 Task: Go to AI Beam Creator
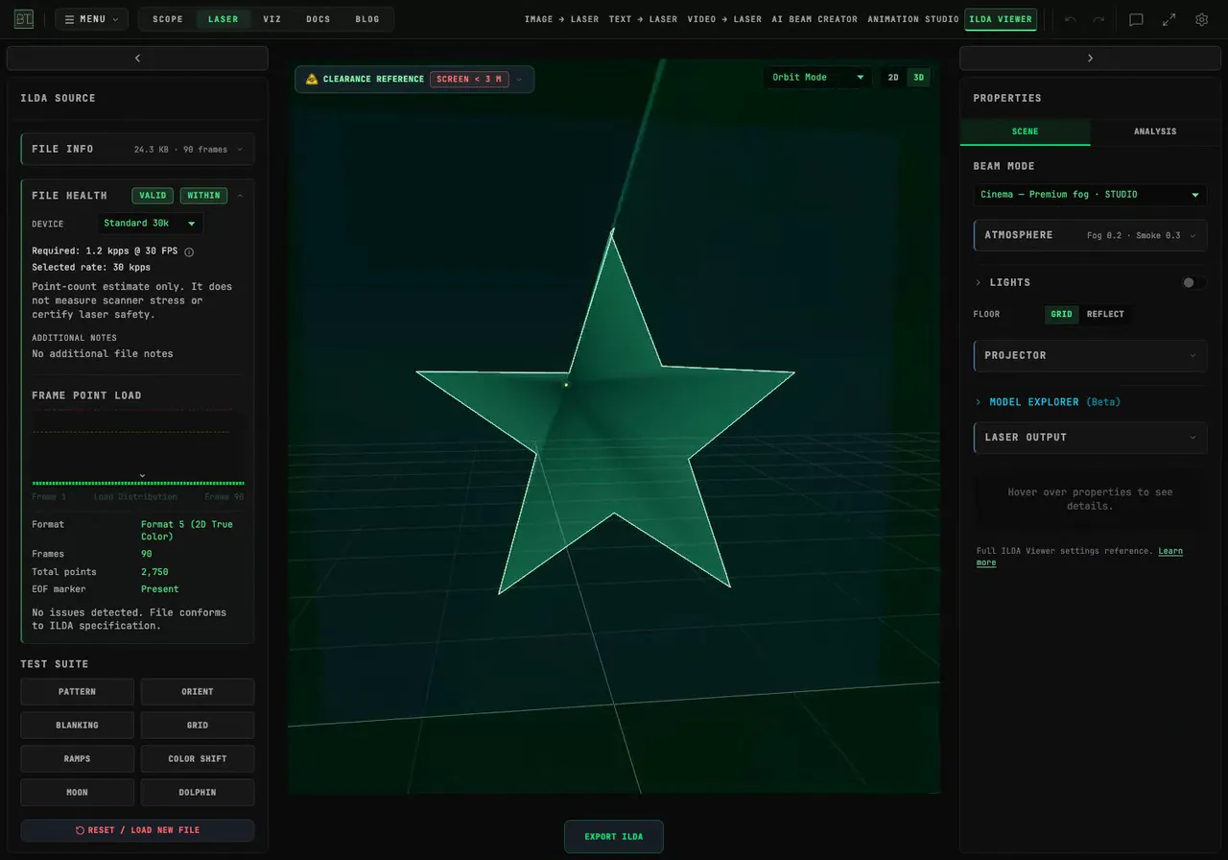[815, 19]
